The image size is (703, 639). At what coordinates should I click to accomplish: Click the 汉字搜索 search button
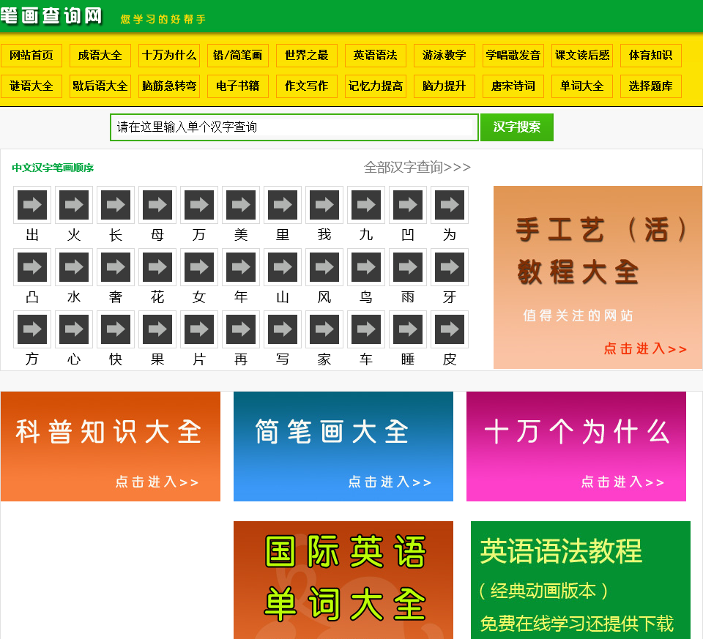[x=516, y=127]
